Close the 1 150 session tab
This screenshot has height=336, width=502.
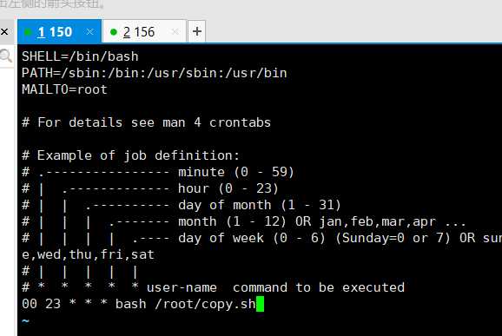click(x=90, y=31)
